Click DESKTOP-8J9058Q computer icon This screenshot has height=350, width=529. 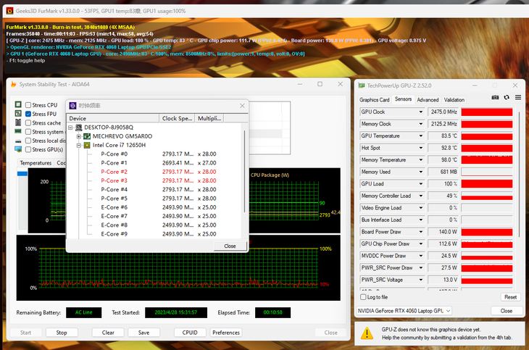(x=78, y=128)
